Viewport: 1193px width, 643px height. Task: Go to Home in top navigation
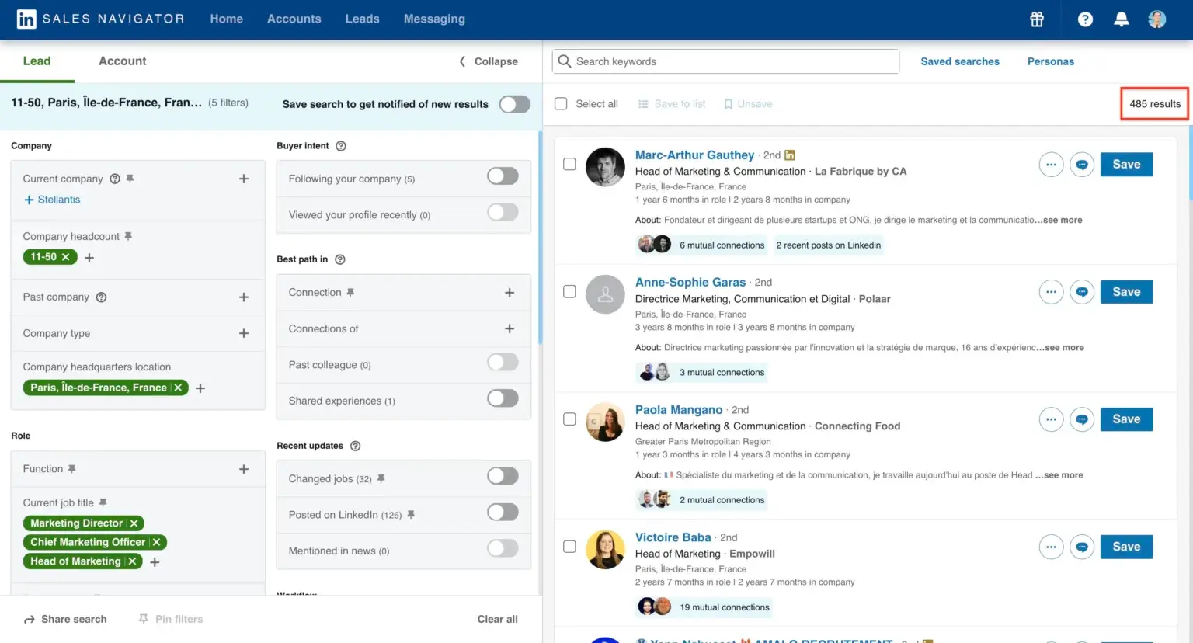(x=226, y=19)
